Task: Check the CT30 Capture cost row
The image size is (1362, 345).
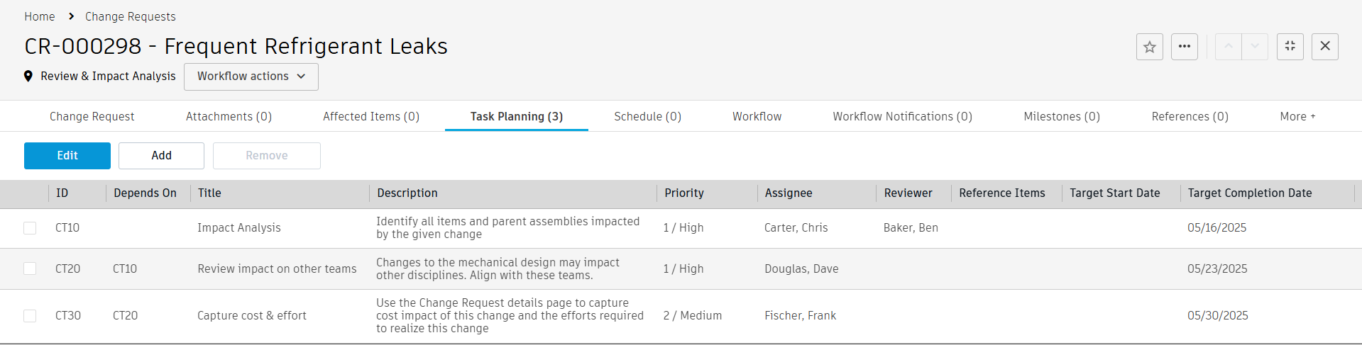Action: [30, 316]
